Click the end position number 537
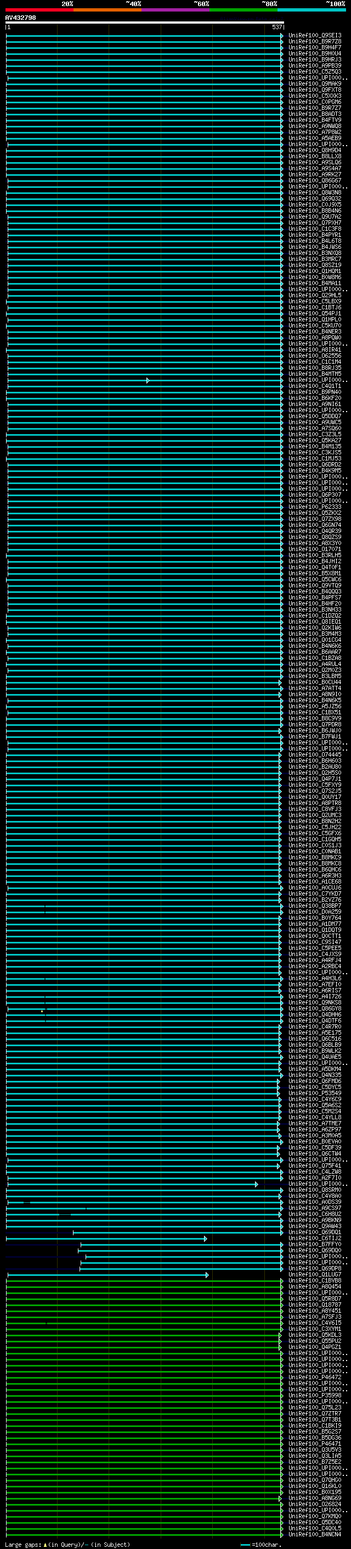Viewport: 351px width, 1549px height. coord(276,27)
